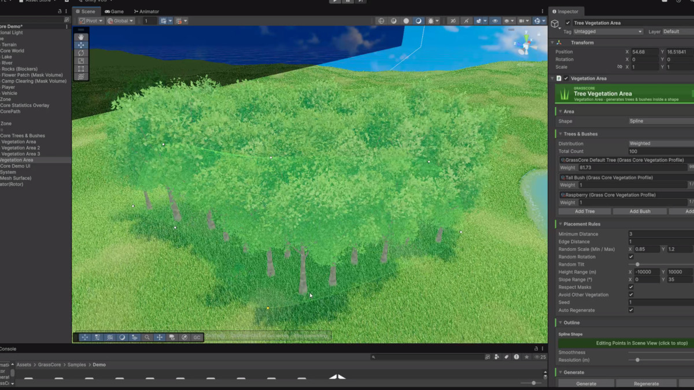
Task: Click Editing Points in Scene View button
Action: pos(626,343)
